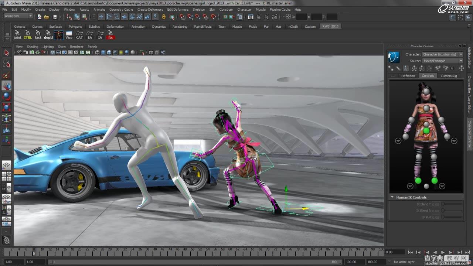The height and width of the screenshot is (266, 473).
Task: Toggle Select by component type mode
Action: coord(85,17)
